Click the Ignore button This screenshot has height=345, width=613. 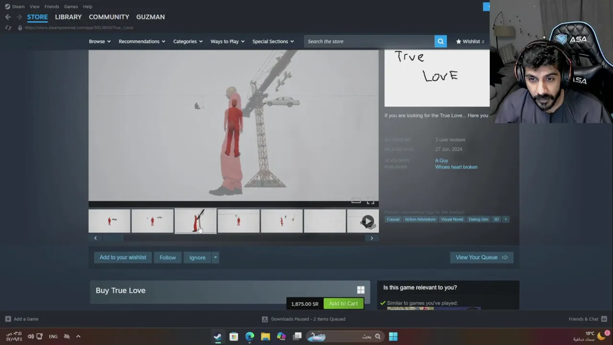[x=197, y=257]
